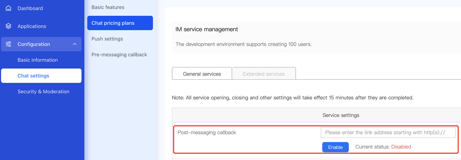Go to Applications label in sidebar
The height and width of the screenshot is (160, 461).
[32, 26]
